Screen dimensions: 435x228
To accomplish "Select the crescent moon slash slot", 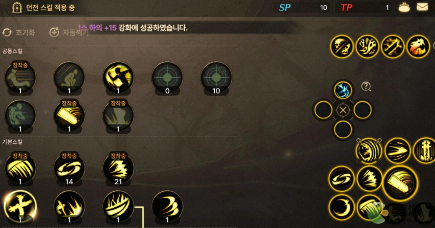I will coord(342,207).
